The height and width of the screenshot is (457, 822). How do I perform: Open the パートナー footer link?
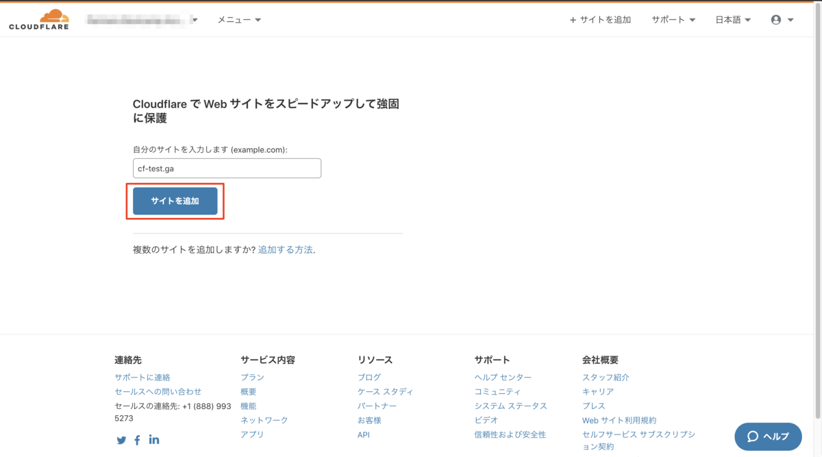point(377,406)
